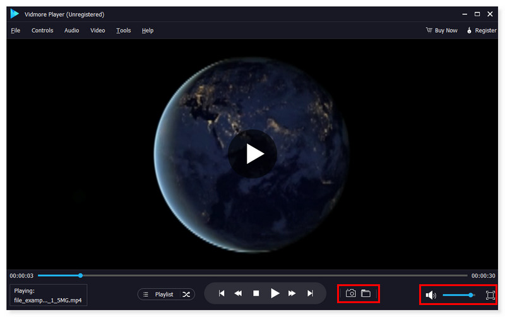
Task: Show the Playlist panel
Action: point(159,294)
